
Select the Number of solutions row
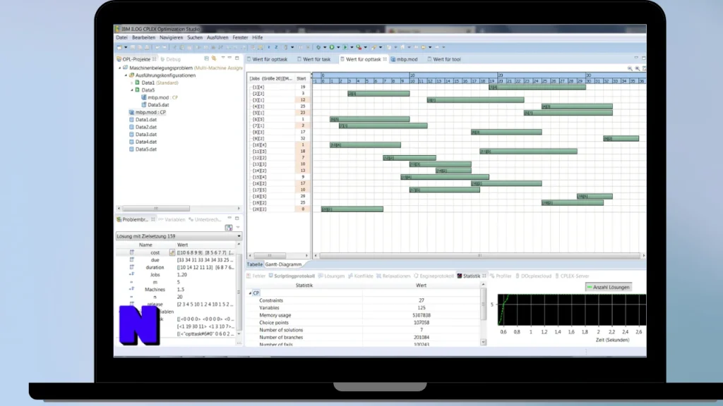(364, 330)
